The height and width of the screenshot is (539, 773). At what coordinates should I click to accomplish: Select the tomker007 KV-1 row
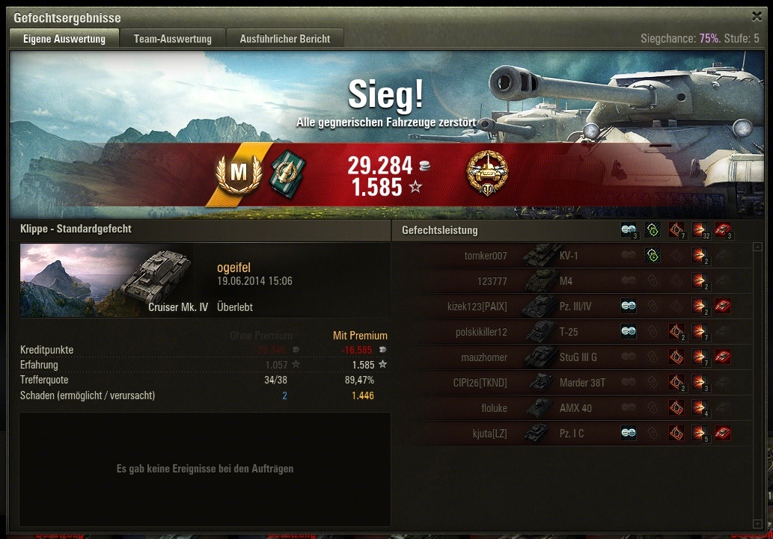click(574, 256)
